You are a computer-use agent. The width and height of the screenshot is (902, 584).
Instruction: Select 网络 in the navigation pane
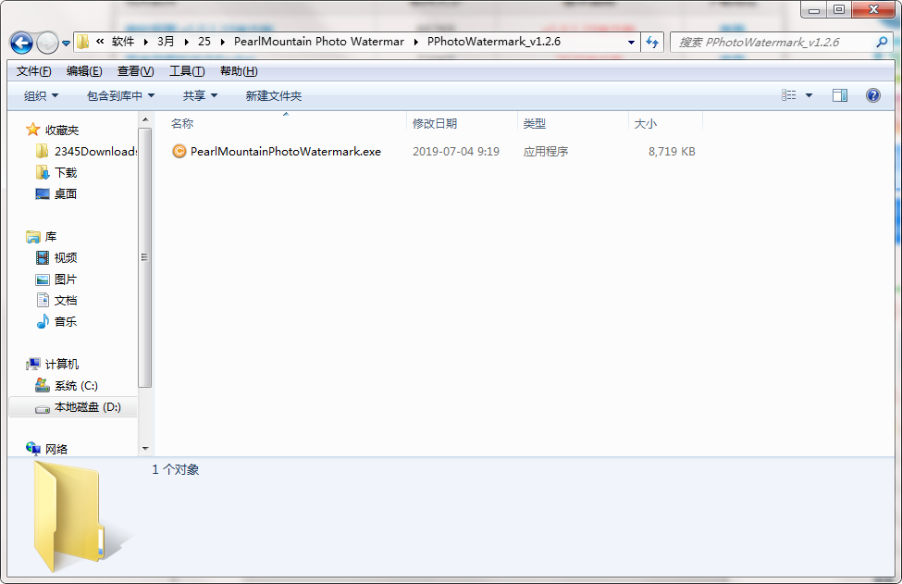56,450
